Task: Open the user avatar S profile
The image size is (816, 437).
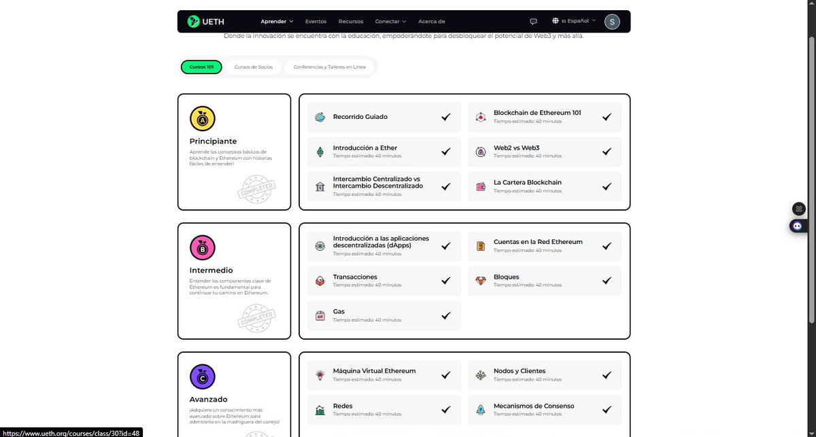Action: [612, 22]
